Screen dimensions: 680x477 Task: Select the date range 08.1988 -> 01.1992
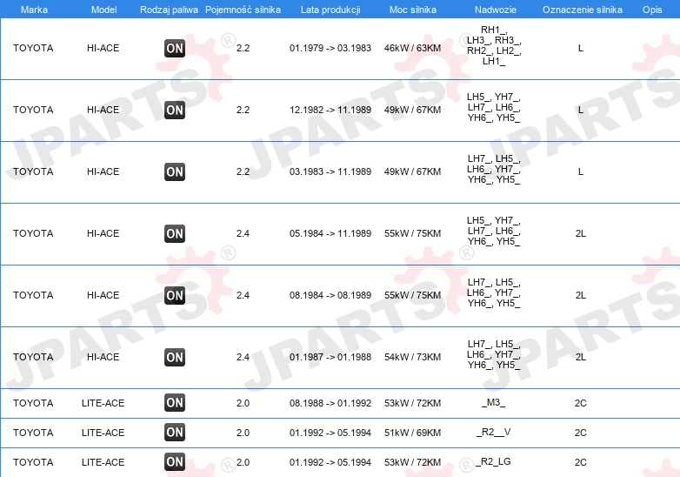330,403
